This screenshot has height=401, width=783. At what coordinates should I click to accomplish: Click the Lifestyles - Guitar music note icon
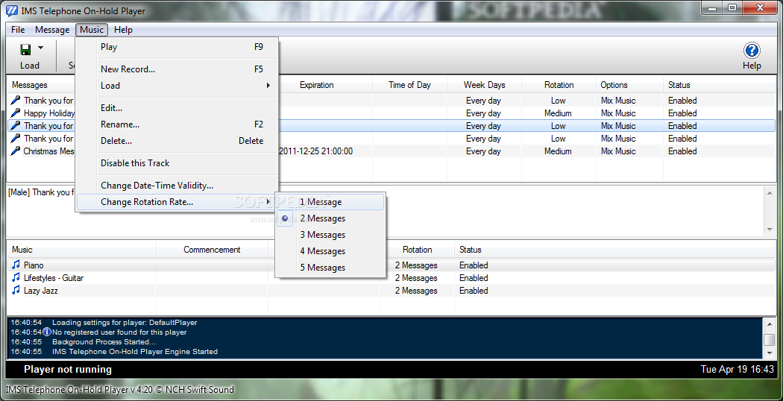[x=16, y=278]
